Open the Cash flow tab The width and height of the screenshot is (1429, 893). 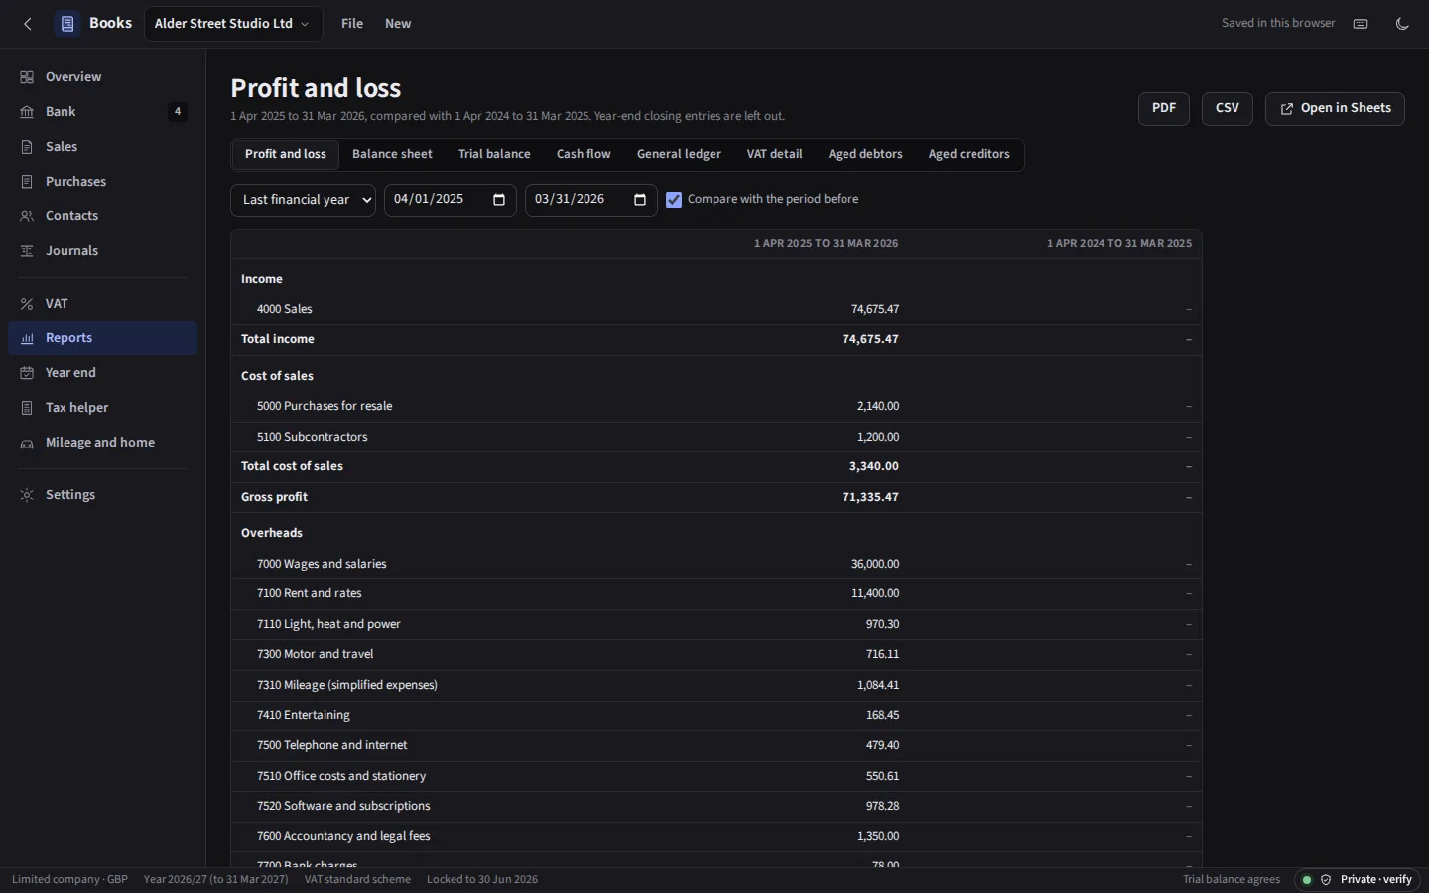[x=584, y=155]
